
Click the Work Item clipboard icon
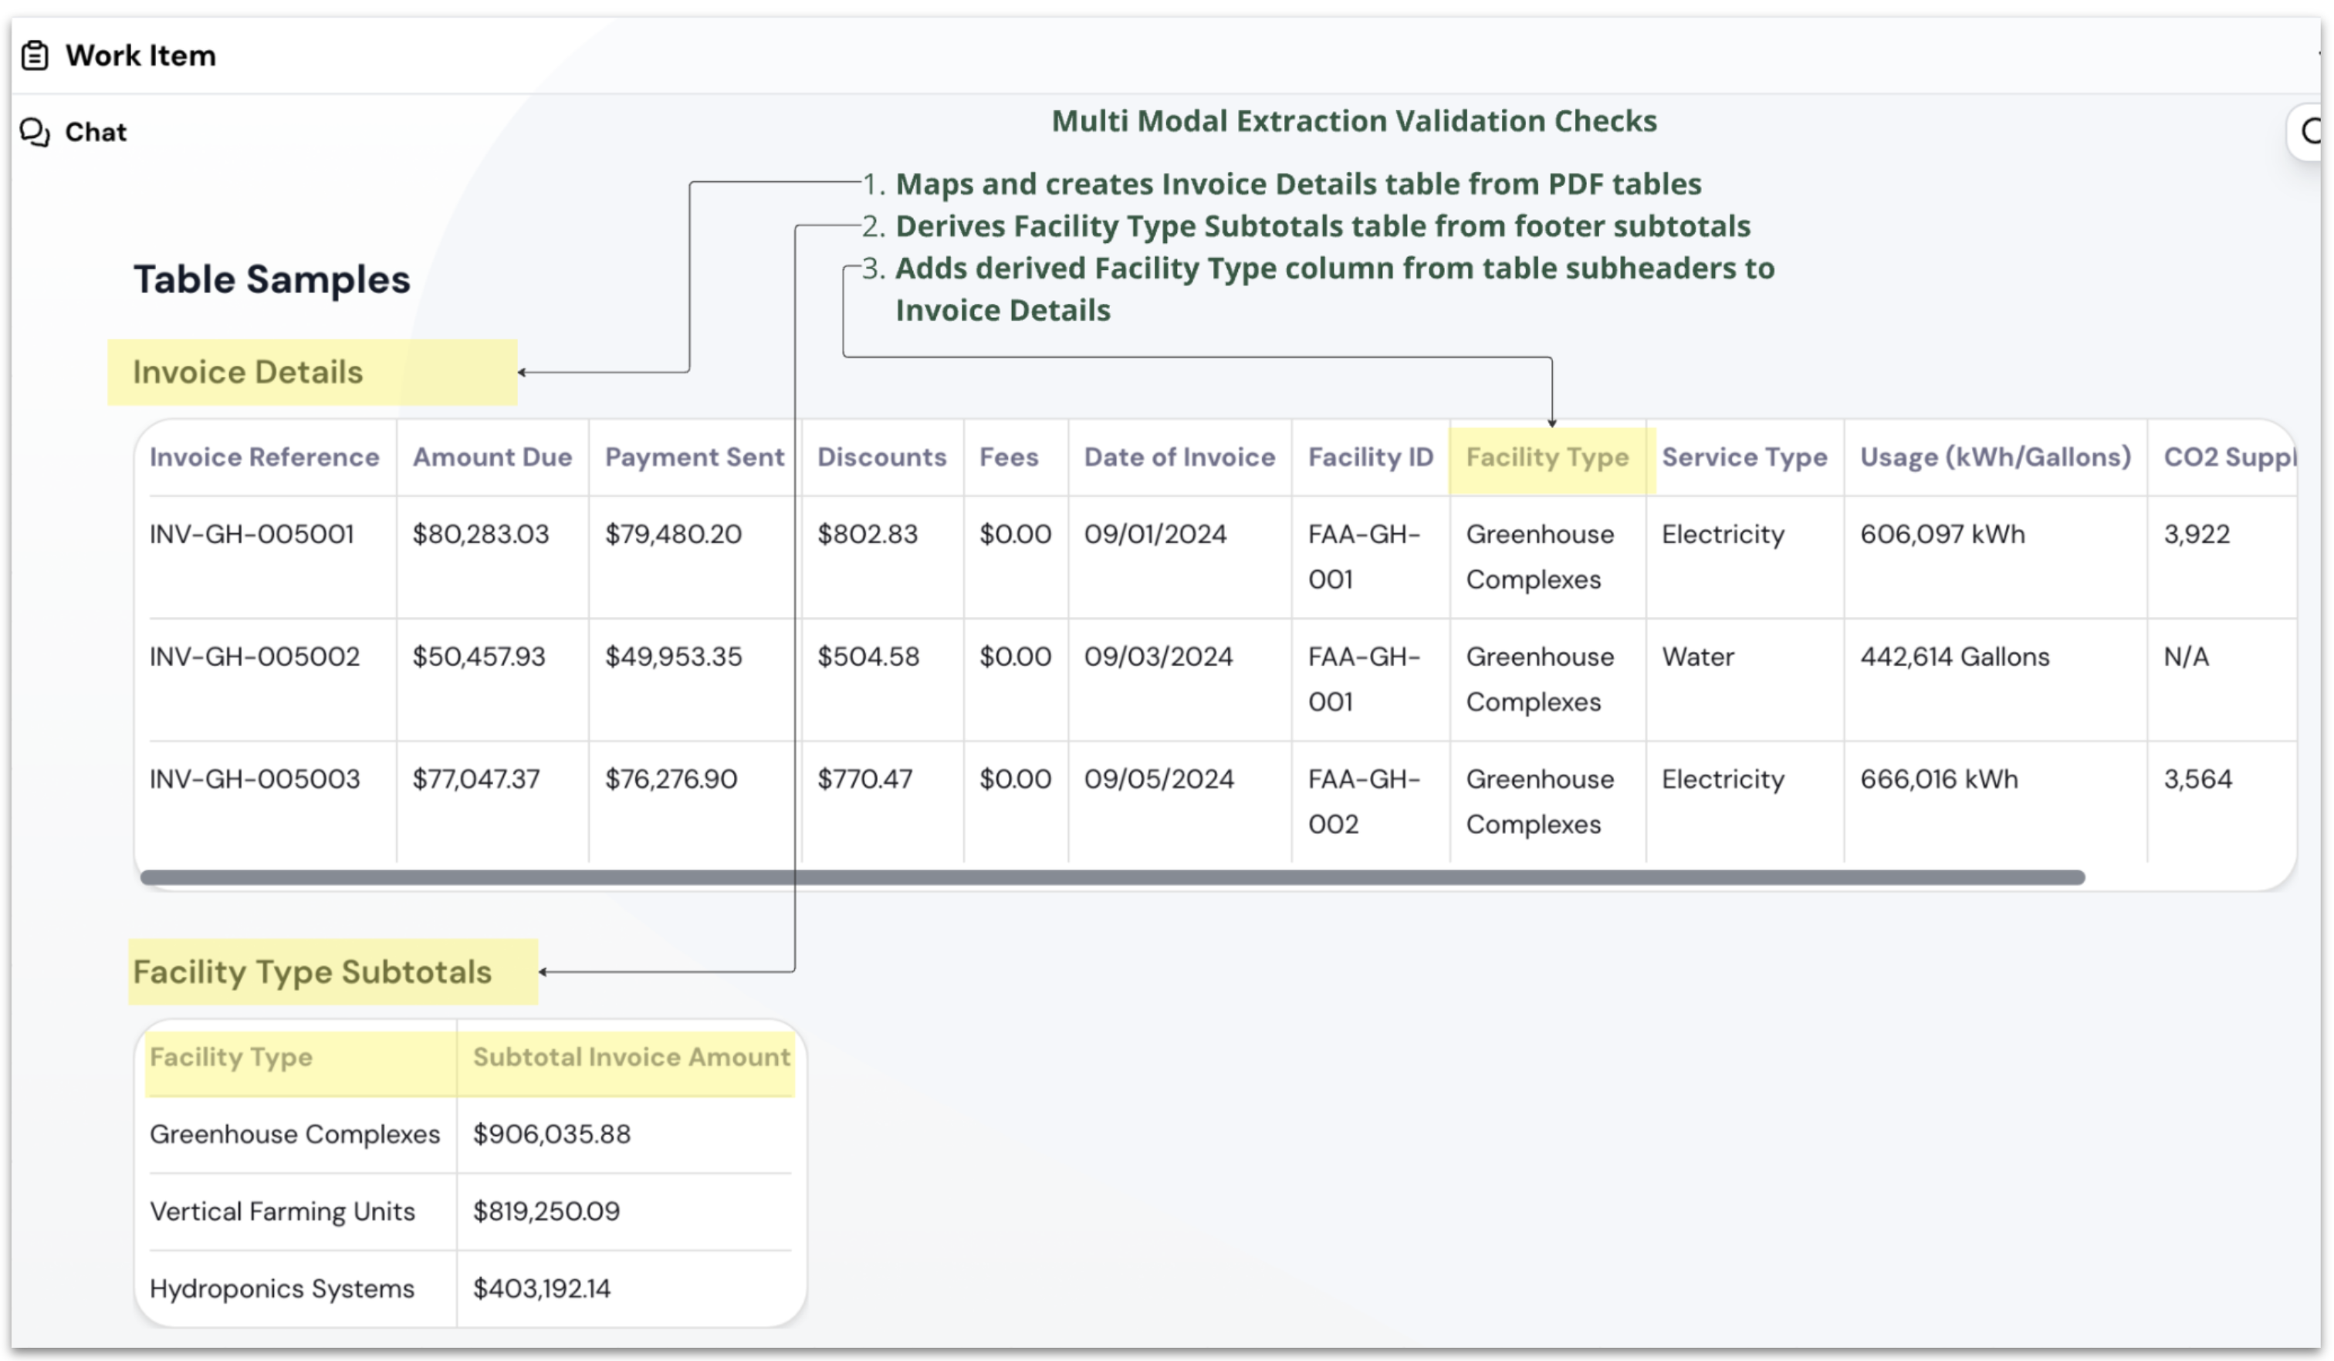[36, 56]
